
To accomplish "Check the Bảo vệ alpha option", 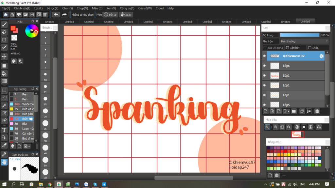I will point(265,48).
